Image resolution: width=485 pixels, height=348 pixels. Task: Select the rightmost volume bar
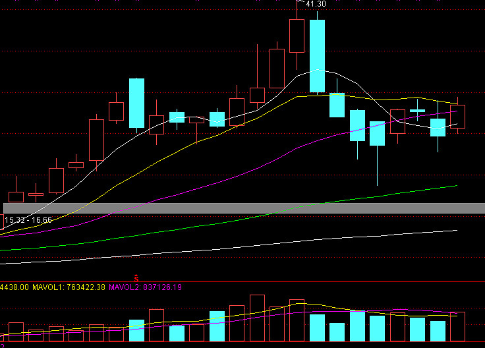click(458, 326)
